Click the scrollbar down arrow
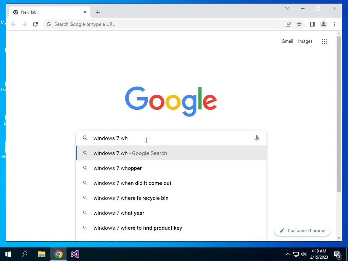 tap(339, 238)
